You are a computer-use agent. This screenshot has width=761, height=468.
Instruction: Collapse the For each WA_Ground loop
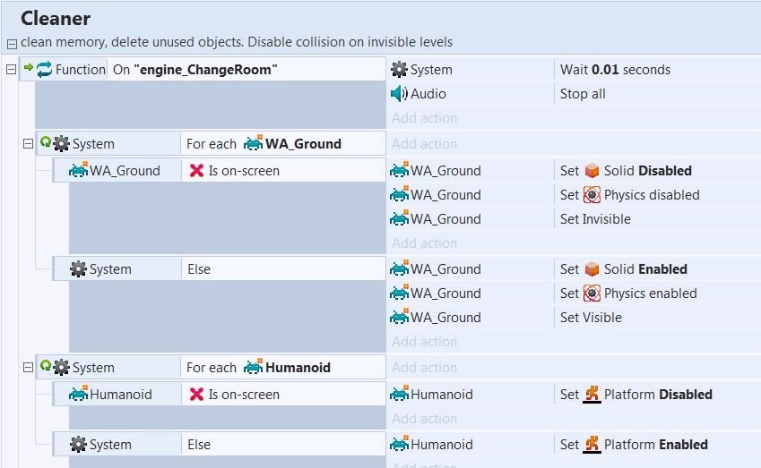tap(27, 143)
